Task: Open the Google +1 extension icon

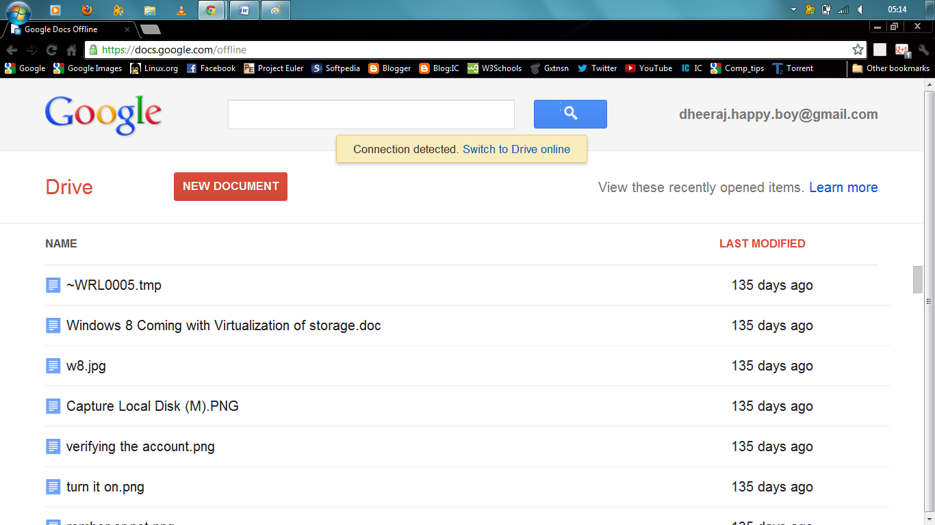Action: (x=901, y=50)
